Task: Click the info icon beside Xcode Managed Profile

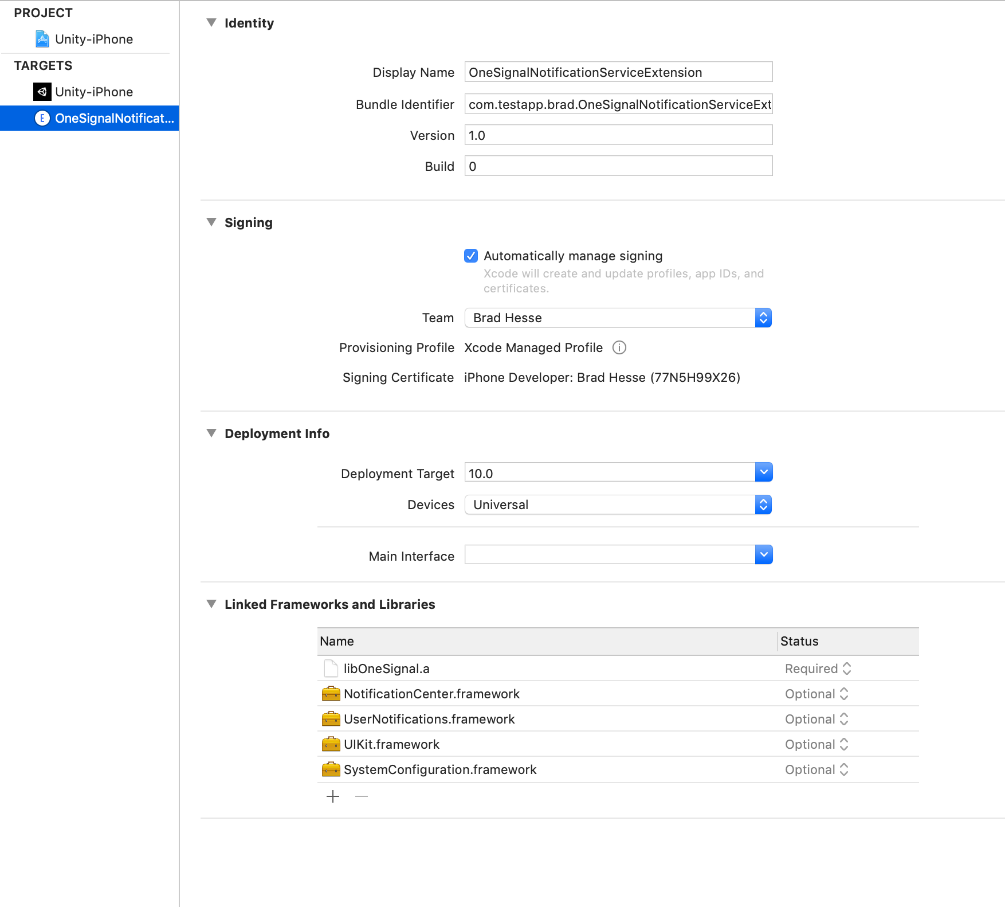Action: coord(619,347)
